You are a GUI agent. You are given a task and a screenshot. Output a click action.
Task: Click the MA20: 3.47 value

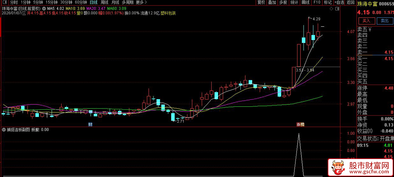pos(96,8)
